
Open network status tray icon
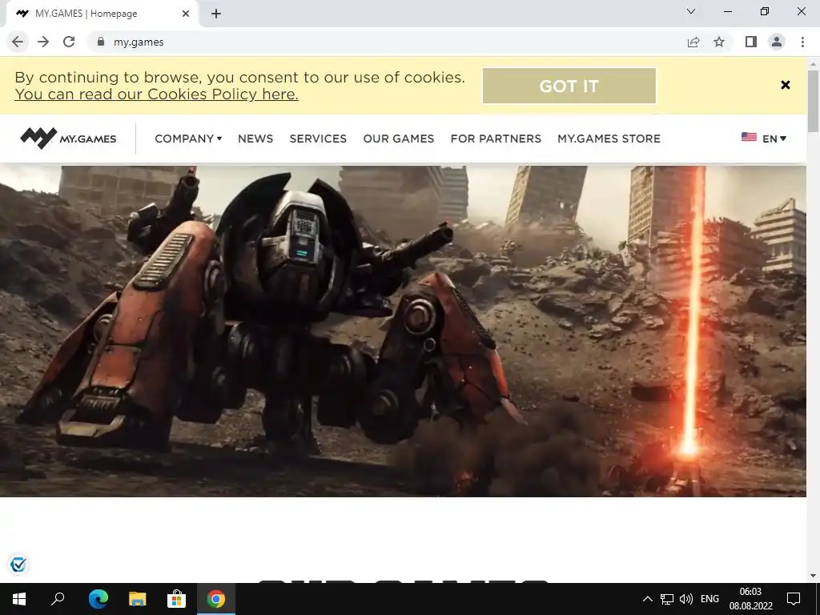667,599
